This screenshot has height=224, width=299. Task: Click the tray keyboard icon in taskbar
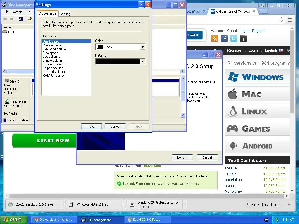[x=266, y=220]
